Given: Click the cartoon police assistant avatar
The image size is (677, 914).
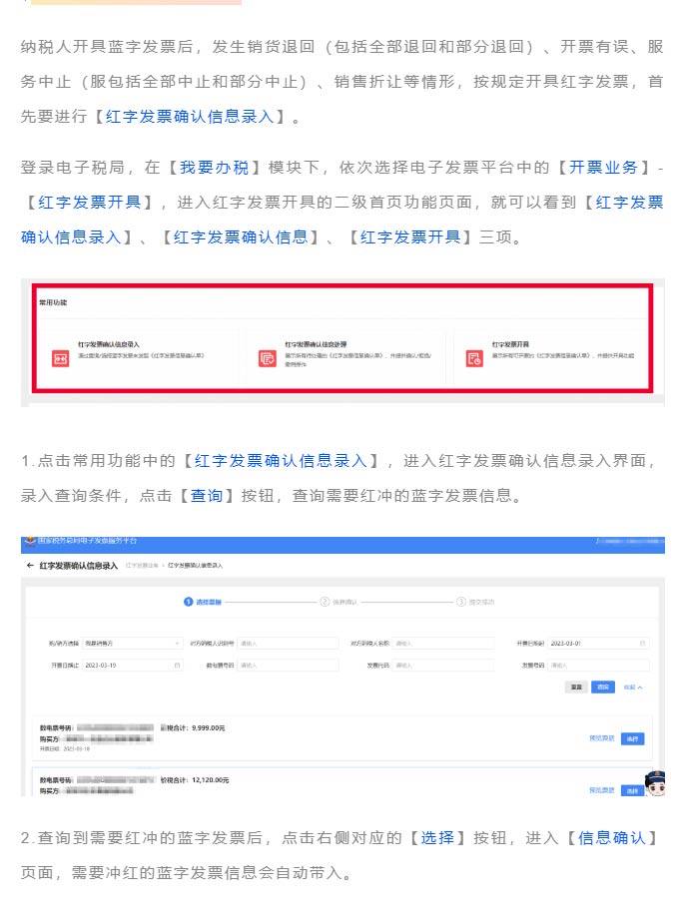Looking at the screenshot, I should (x=655, y=783).
